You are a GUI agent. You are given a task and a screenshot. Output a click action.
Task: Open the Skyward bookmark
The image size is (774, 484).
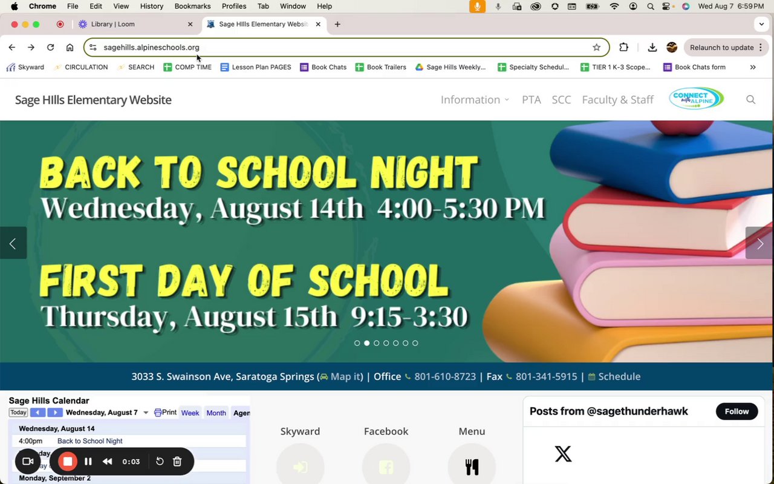click(25, 67)
